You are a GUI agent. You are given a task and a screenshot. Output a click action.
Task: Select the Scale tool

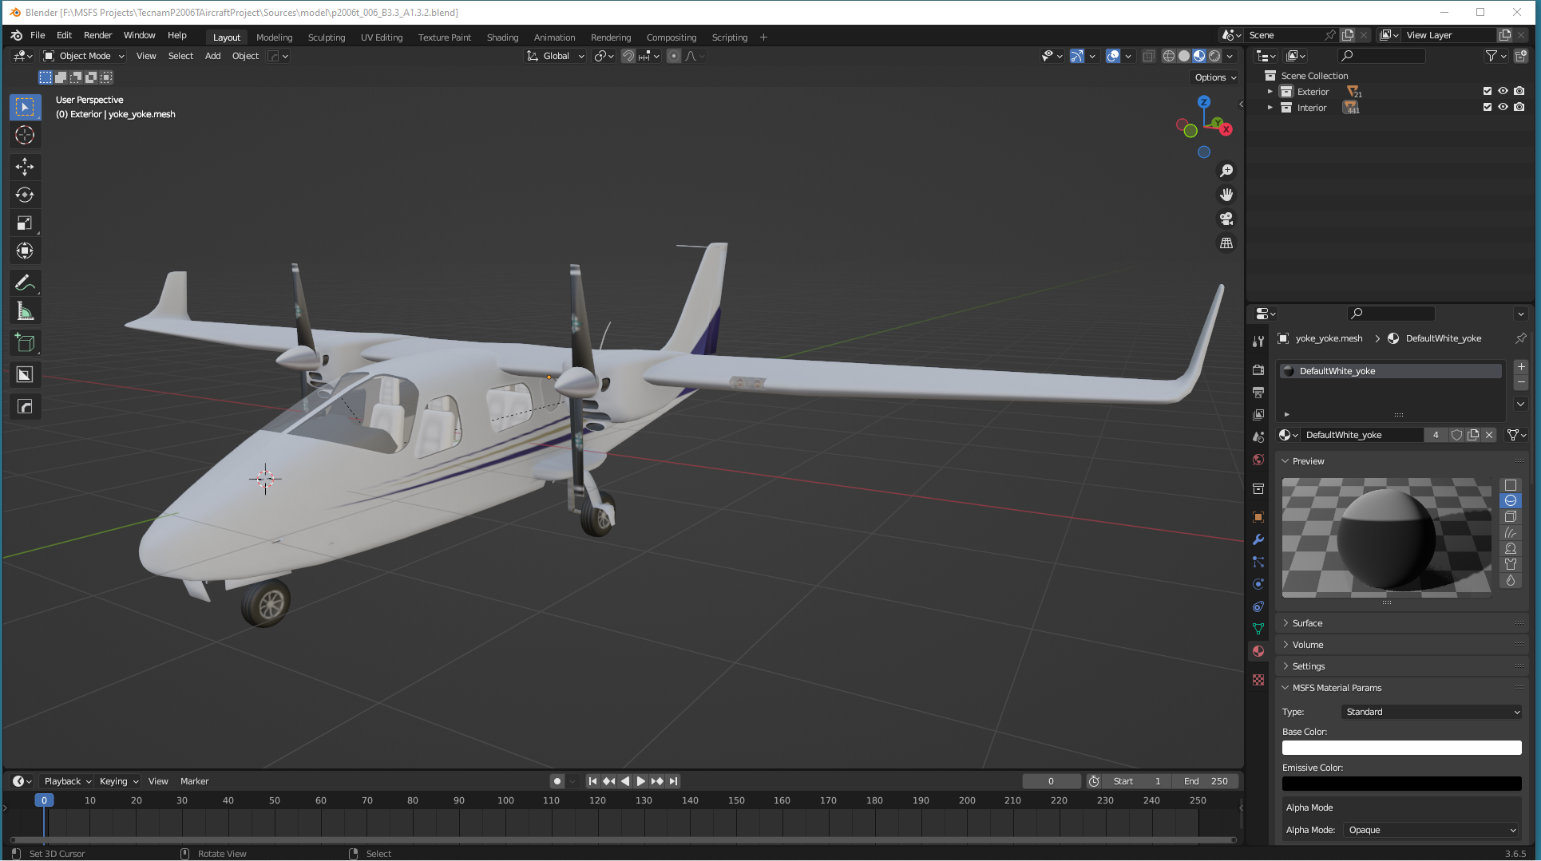(x=25, y=223)
